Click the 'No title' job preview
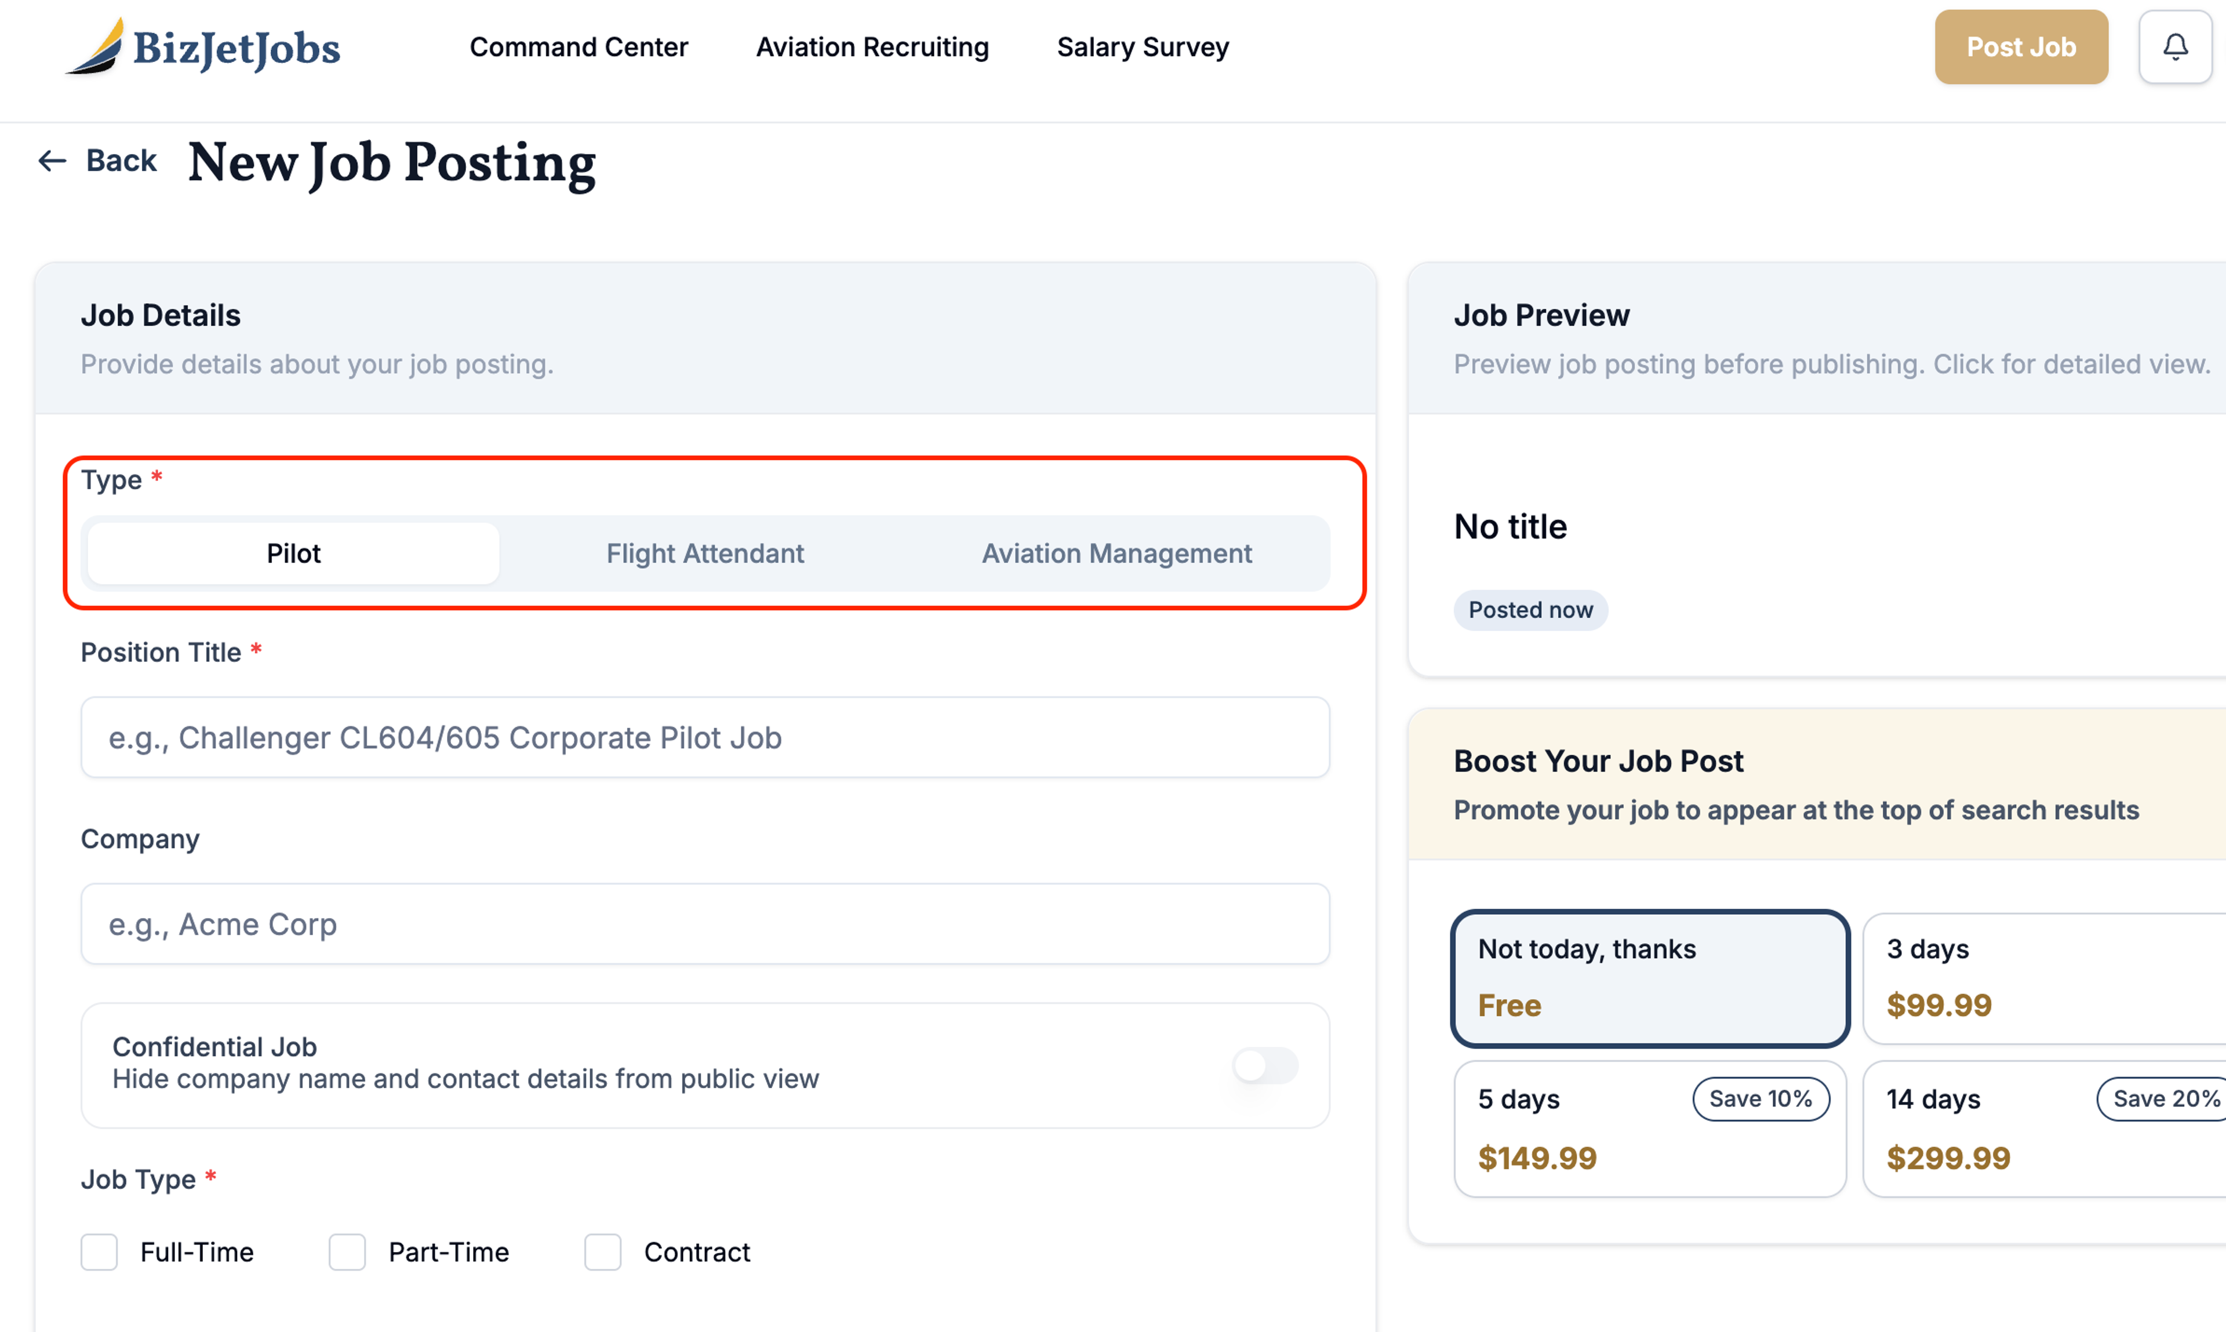This screenshot has width=2226, height=1332. click(x=1511, y=527)
